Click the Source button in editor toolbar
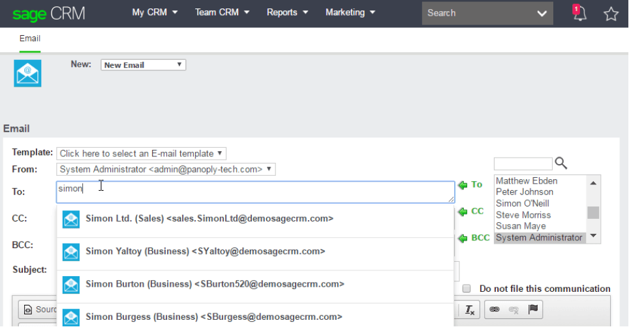Viewport: 629px width, 327px height. click(40, 309)
